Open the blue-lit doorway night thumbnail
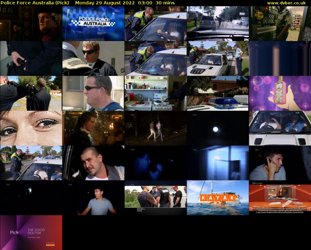 coord(218,163)
